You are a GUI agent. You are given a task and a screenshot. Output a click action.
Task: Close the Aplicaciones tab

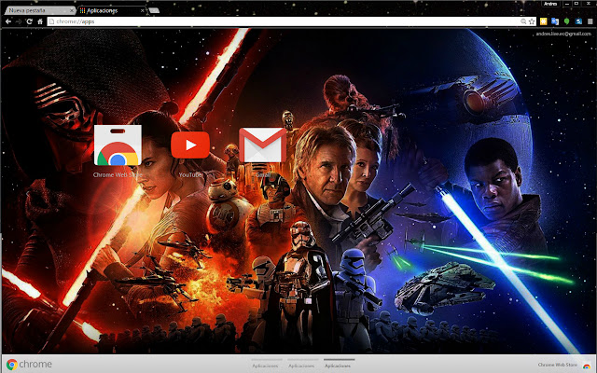pos(143,10)
